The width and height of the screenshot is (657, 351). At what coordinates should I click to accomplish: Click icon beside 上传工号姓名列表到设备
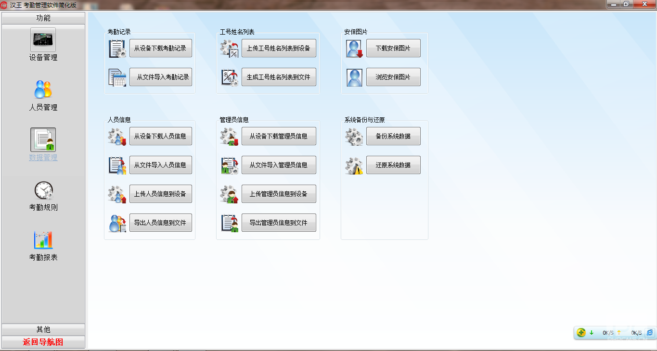pos(230,49)
